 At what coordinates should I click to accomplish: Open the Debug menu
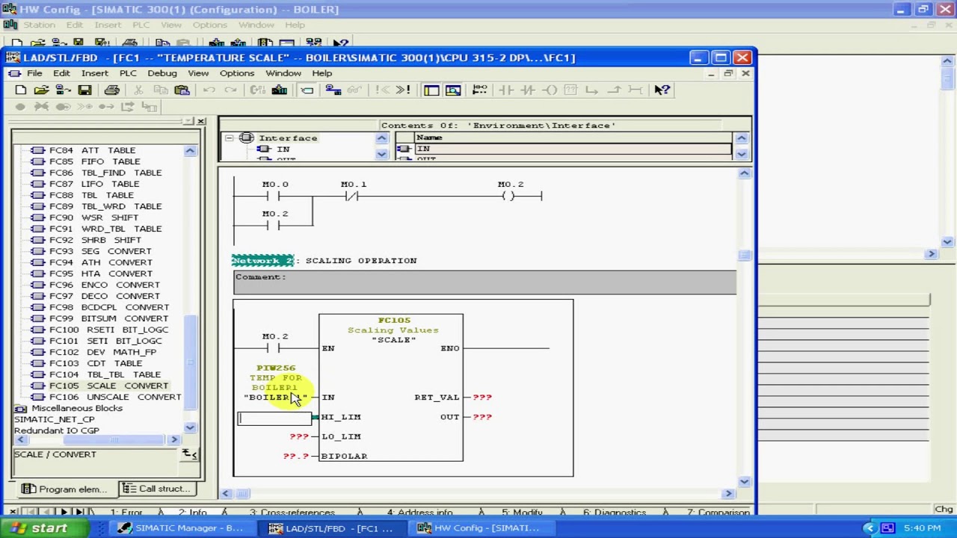click(x=162, y=73)
